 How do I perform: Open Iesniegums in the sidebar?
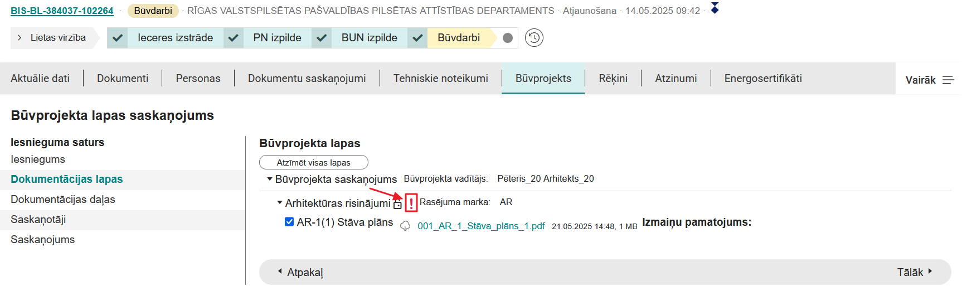pos(38,159)
